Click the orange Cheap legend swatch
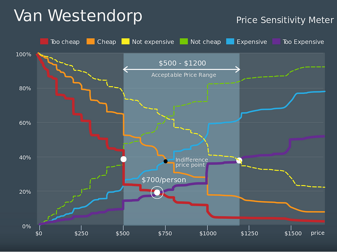The image size is (337, 252). click(x=91, y=41)
